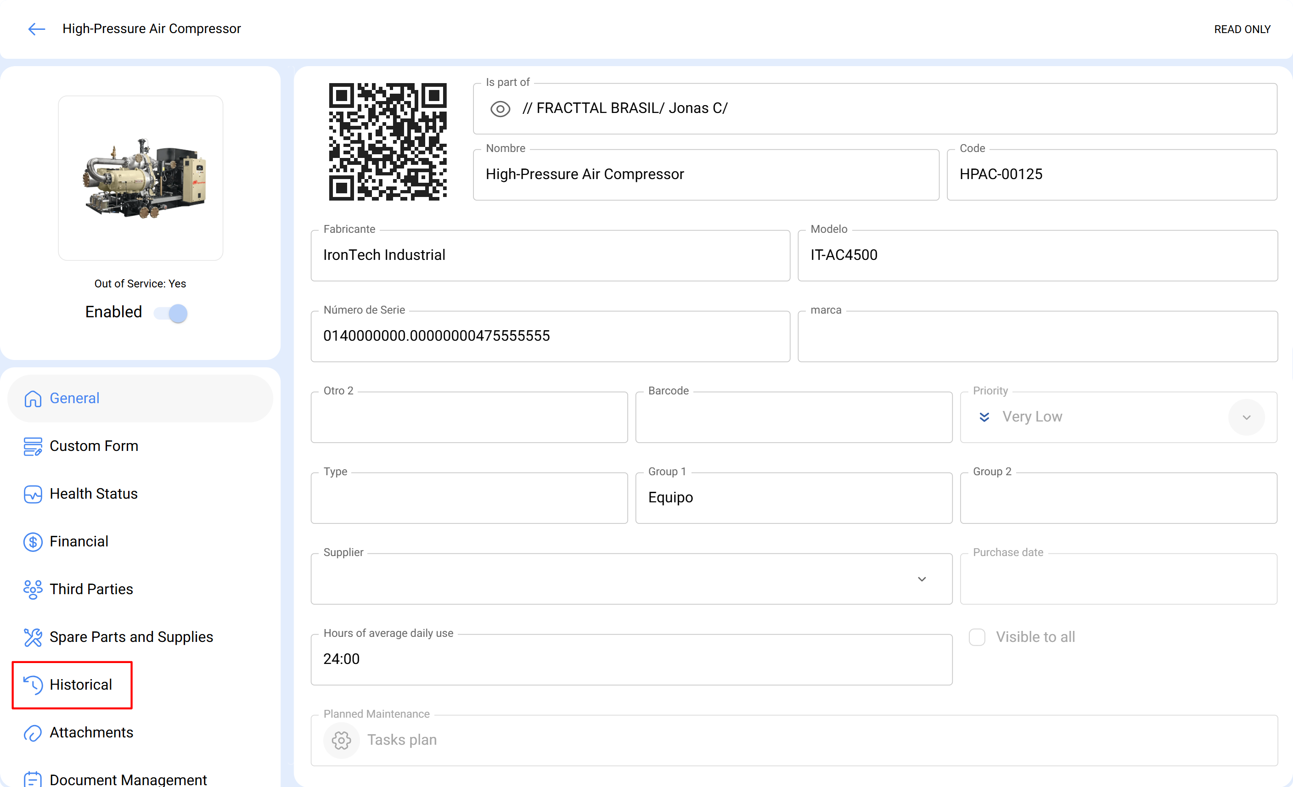This screenshot has height=787, width=1293.
Task: Open the Purchase date field
Action: [1118, 579]
